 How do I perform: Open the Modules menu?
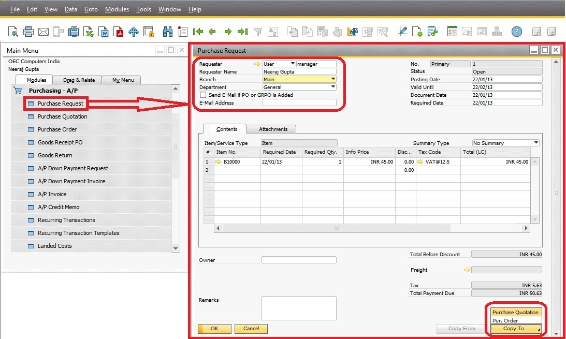(x=117, y=9)
